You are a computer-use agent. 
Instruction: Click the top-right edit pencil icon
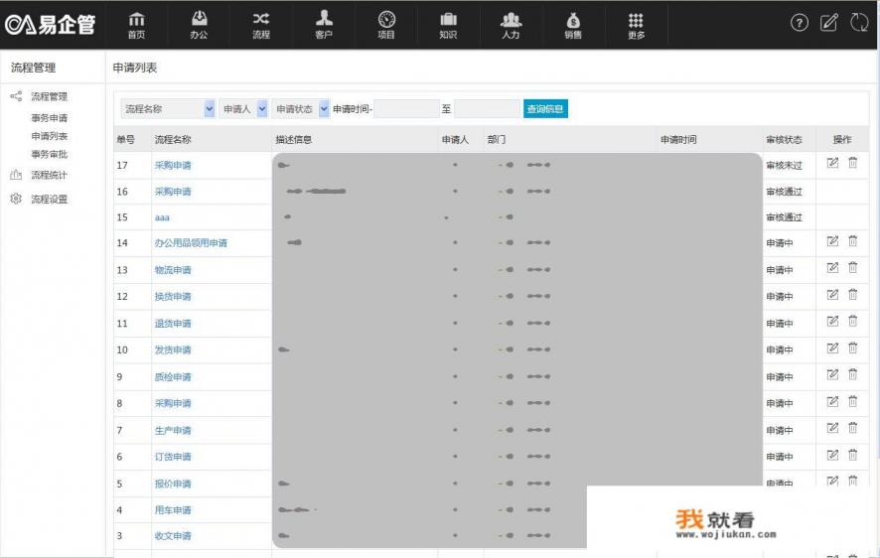pyautogui.click(x=829, y=23)
